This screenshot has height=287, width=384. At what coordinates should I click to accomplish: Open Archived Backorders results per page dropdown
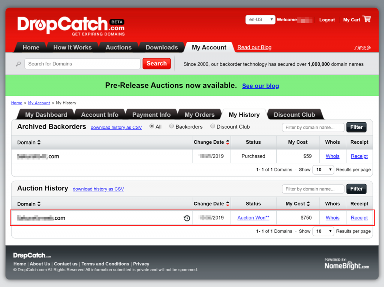pos(323,170)
